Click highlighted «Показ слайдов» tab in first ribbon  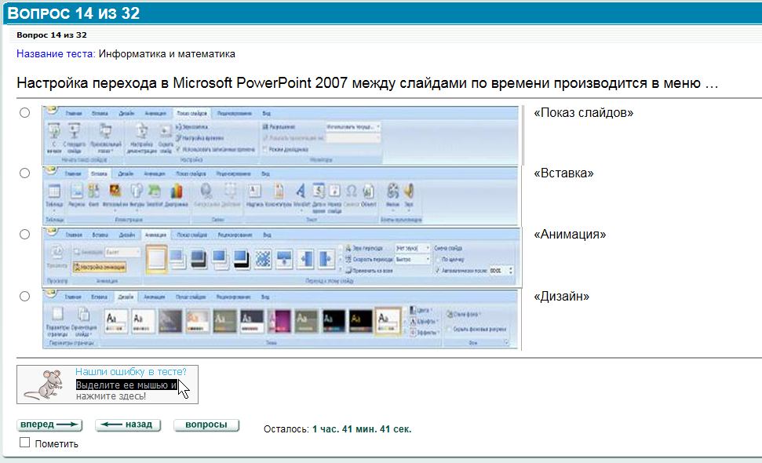tap(191, 113)
